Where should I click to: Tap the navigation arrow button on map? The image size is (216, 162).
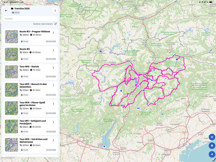[212, 154]
